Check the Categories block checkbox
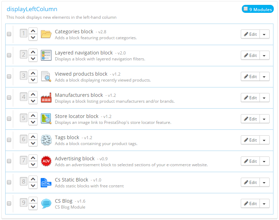Screen dimensions: 279x220 tap(9, 34)
